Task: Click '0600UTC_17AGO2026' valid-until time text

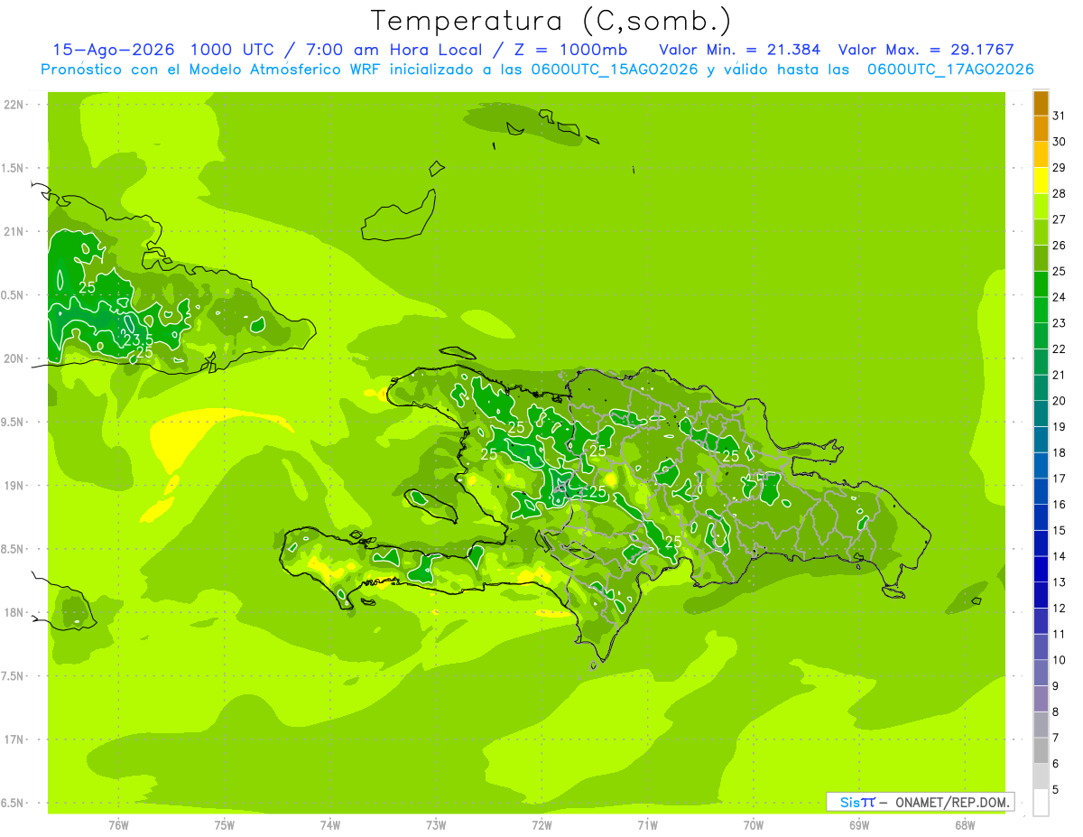Action: click(950, 70)
